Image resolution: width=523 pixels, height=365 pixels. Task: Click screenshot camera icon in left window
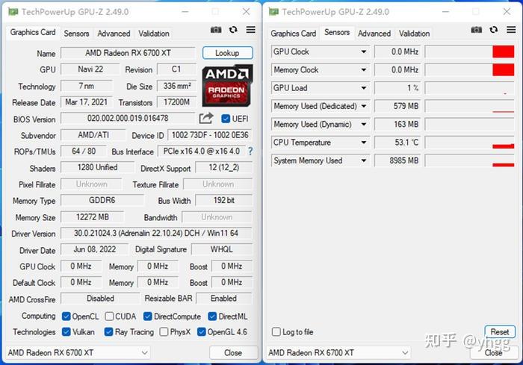(216, 30)
